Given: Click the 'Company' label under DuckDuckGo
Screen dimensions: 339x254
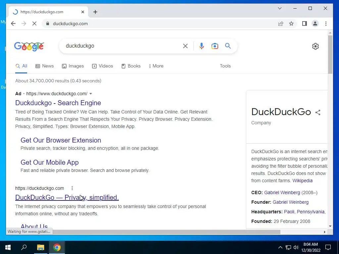Looking at the screenshot, I should click(x=261, y=123).
